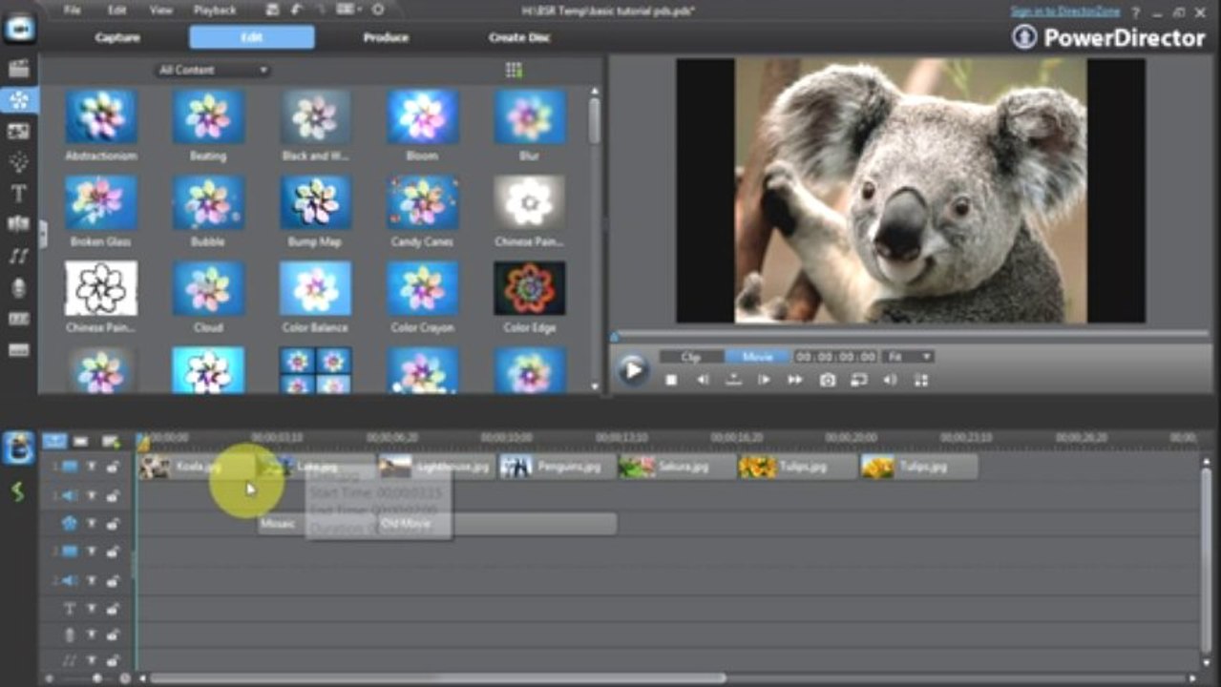The width and height of the screenshot is (1221, 687).
Task: Step to the next frame
Action: click(x=764, y=380)
